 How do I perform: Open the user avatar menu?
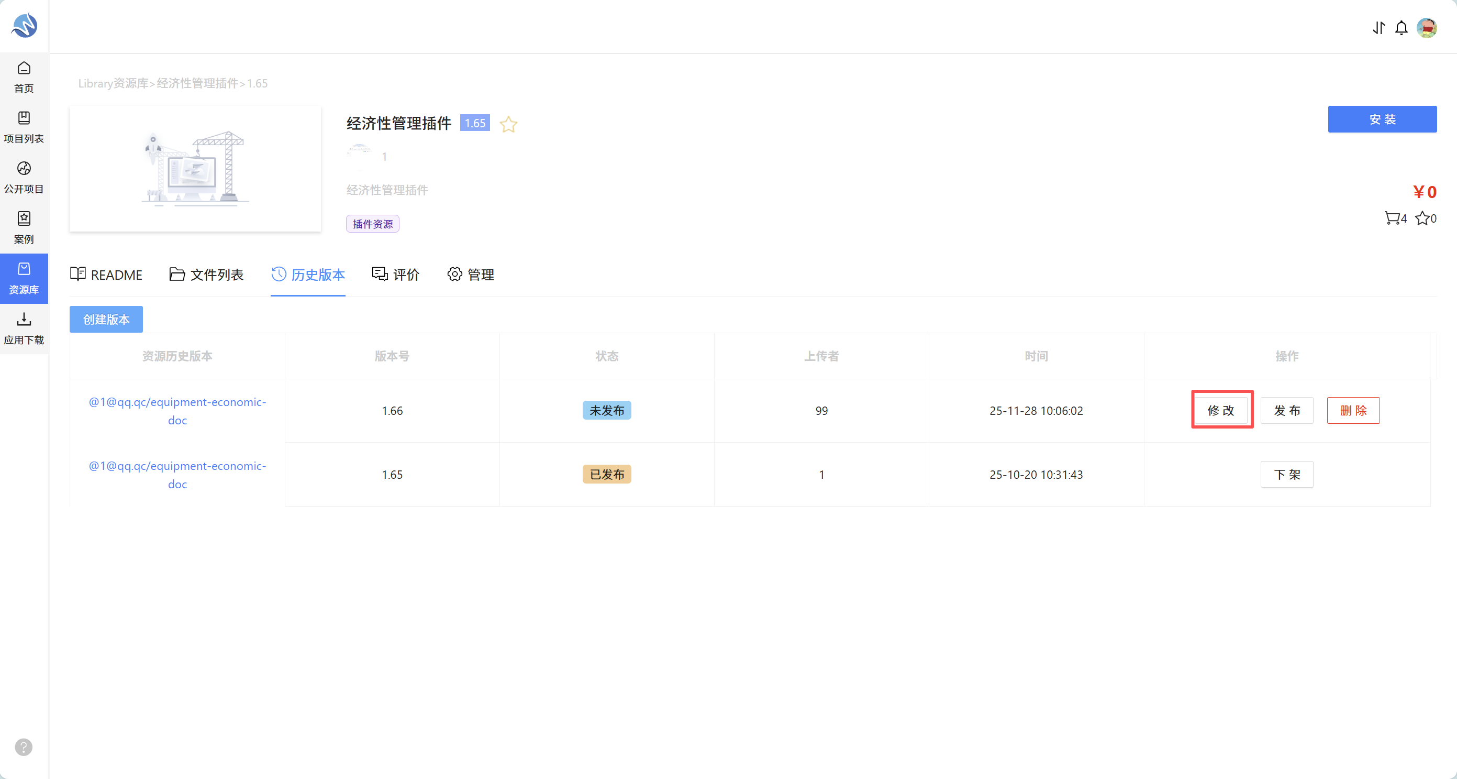[1427, 28]
